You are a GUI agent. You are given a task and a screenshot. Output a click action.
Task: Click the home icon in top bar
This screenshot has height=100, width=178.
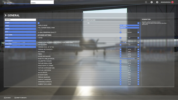[x=5, y=3]
